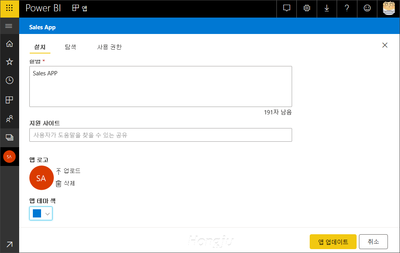The height and width of the screenshot is (253, 400).
Task: Open Workspaces icon in sidebar
Action: coord(9,137)
